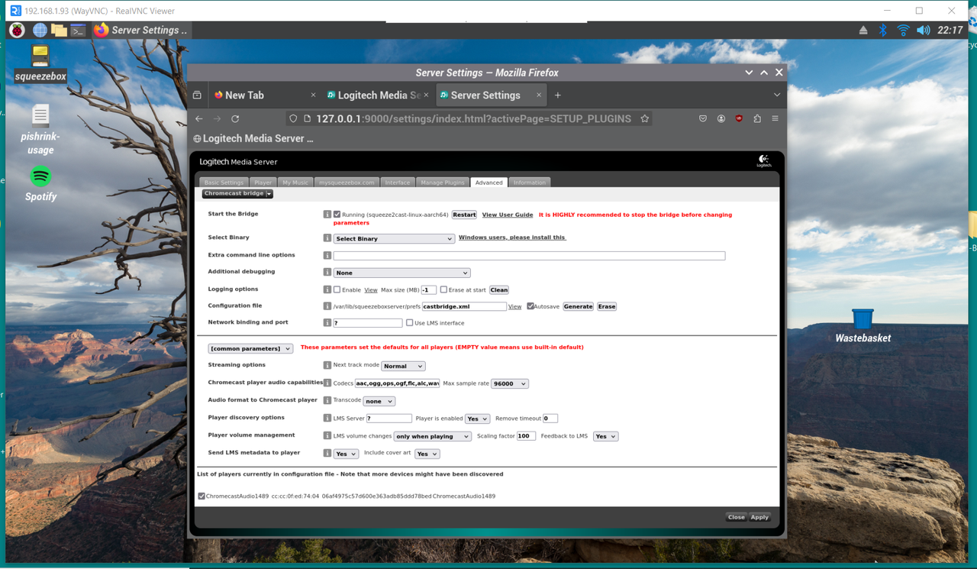Toggle the Erase at start checkbox

(443, 290)
